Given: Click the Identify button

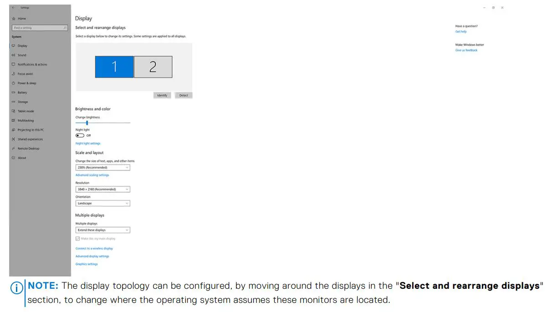Looking at the screenshot, I should (x=162, y=95).
